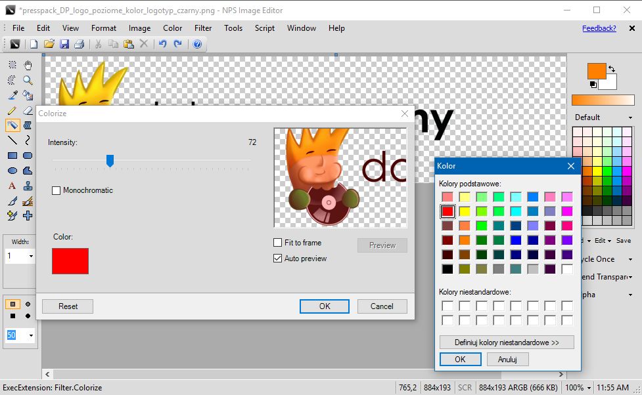The image size is (642, 395).
Task: Click Anuluj in the Kolor dialog
Action: click(x=507, y=360)
